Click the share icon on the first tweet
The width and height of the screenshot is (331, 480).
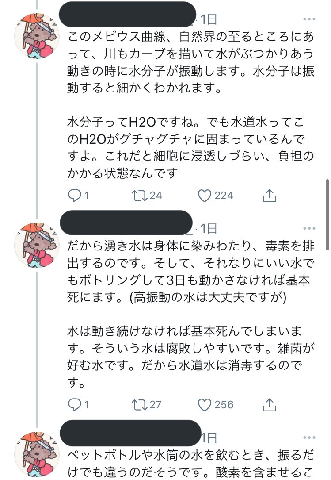[x=269, y=195]
